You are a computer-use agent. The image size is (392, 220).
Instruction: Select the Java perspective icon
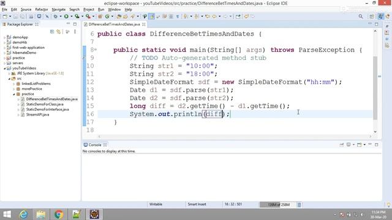380,16
